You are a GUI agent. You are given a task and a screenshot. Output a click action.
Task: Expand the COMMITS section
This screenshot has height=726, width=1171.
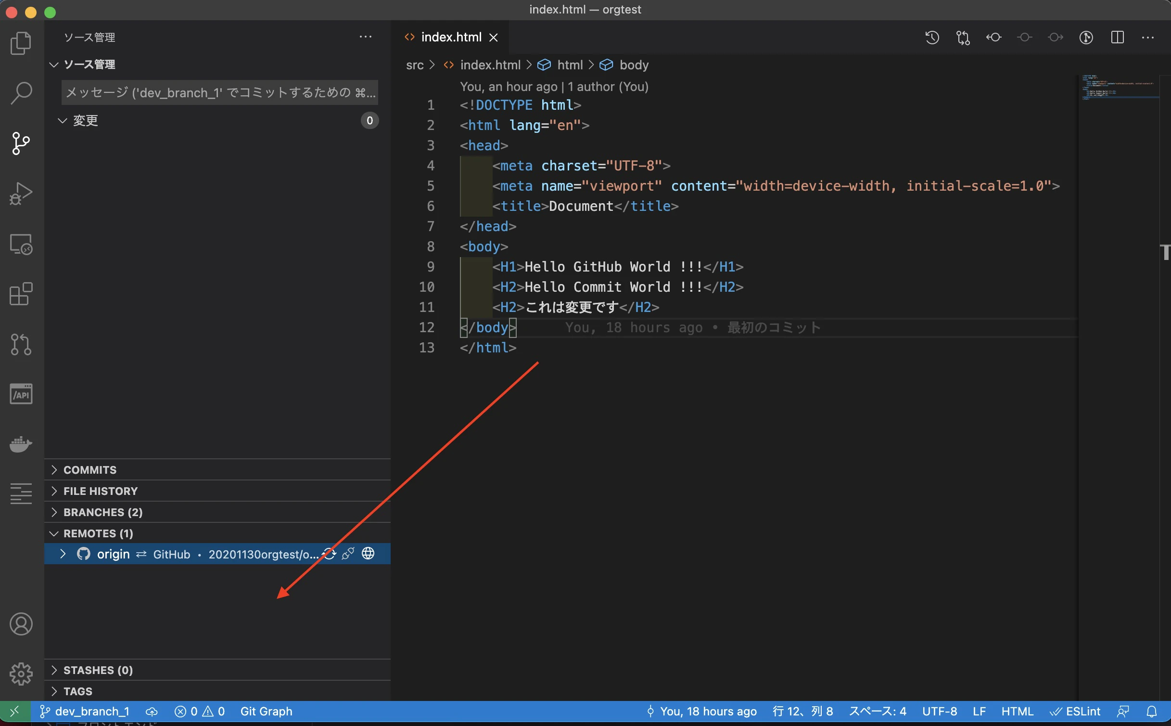coord(217,470)
